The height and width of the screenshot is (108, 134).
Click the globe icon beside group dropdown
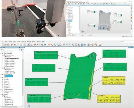pos(22,50)
